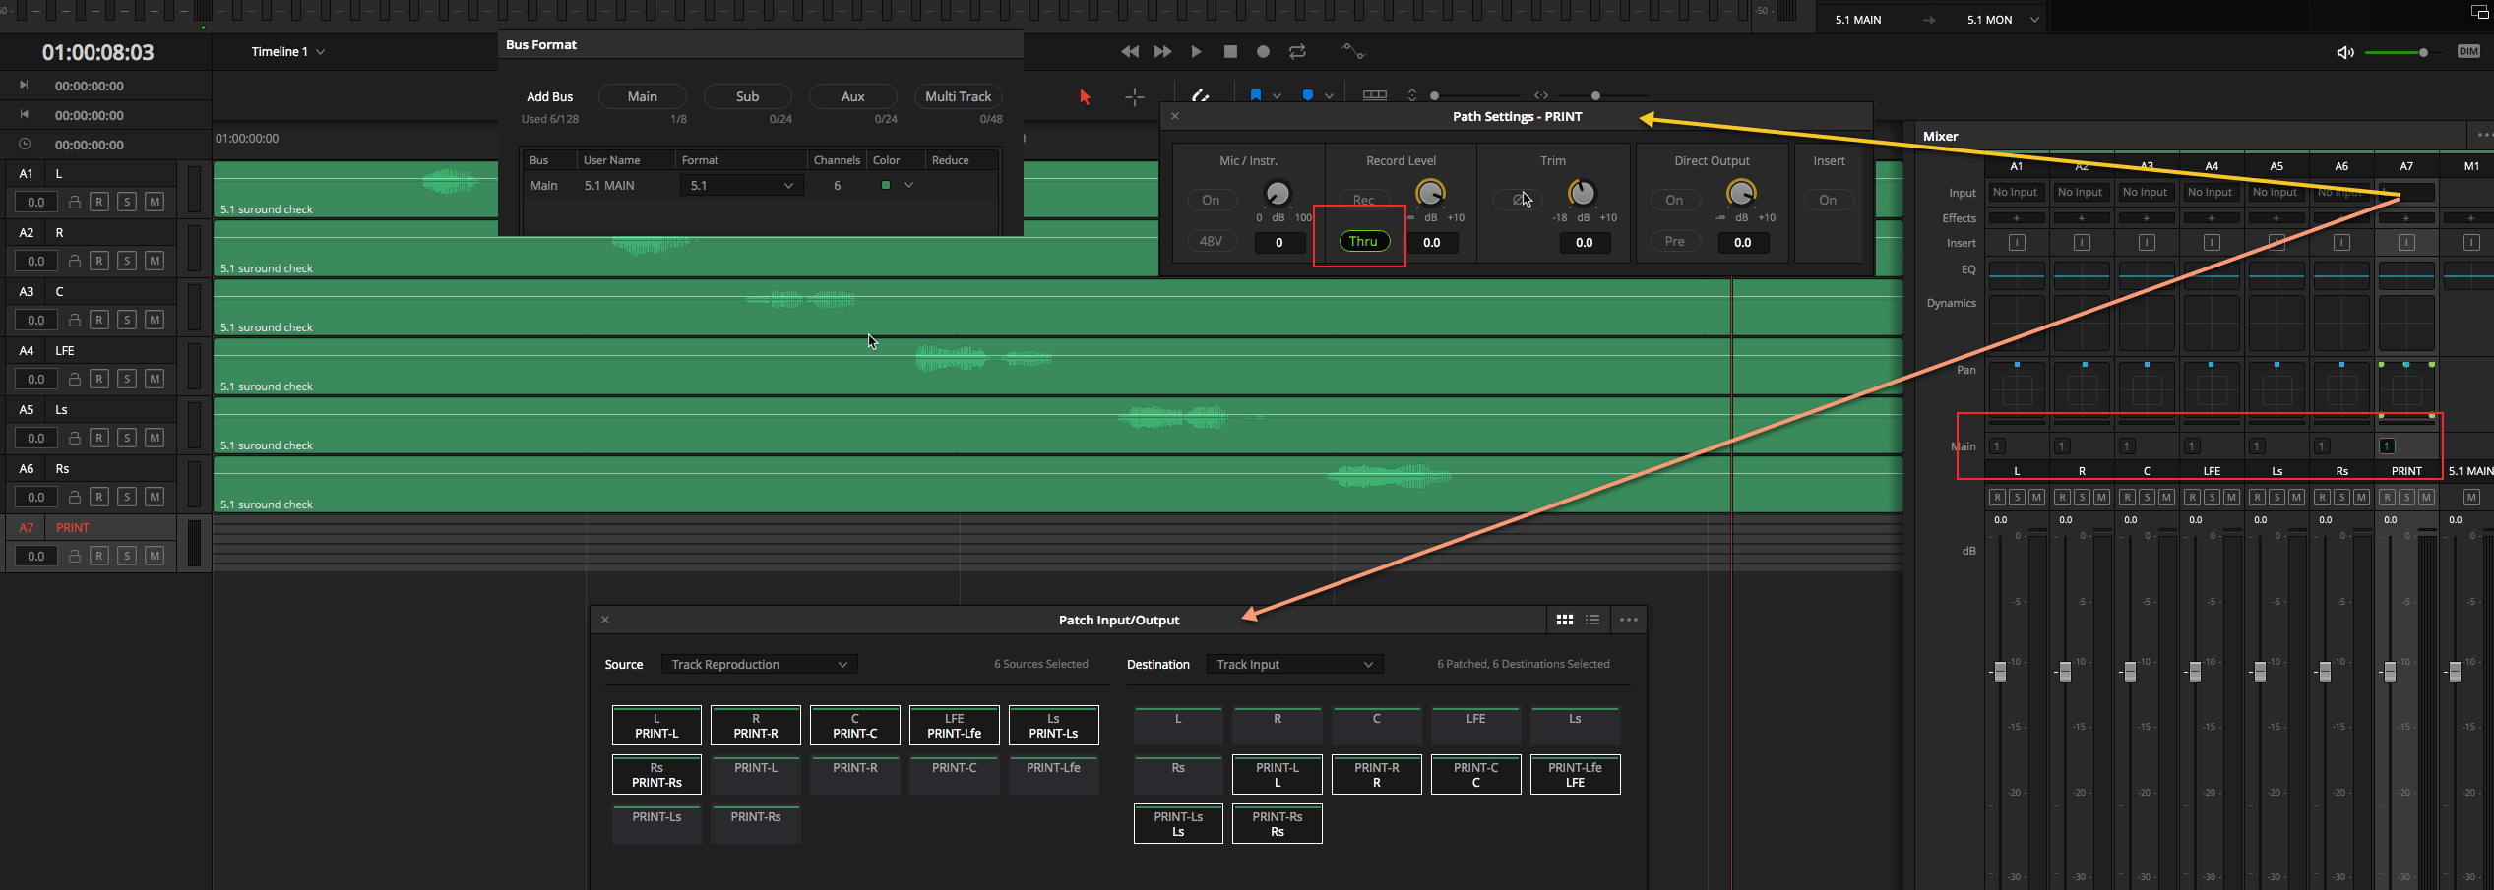Open the Destination Track Input dropdown
The width and height of the screenshot is (2494, 890).
click(1294, 665)
